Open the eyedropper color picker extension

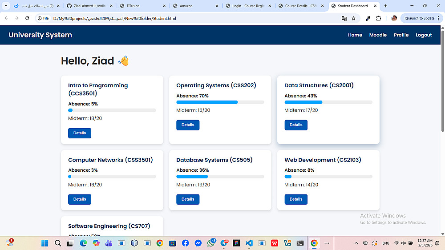(368, 18)
